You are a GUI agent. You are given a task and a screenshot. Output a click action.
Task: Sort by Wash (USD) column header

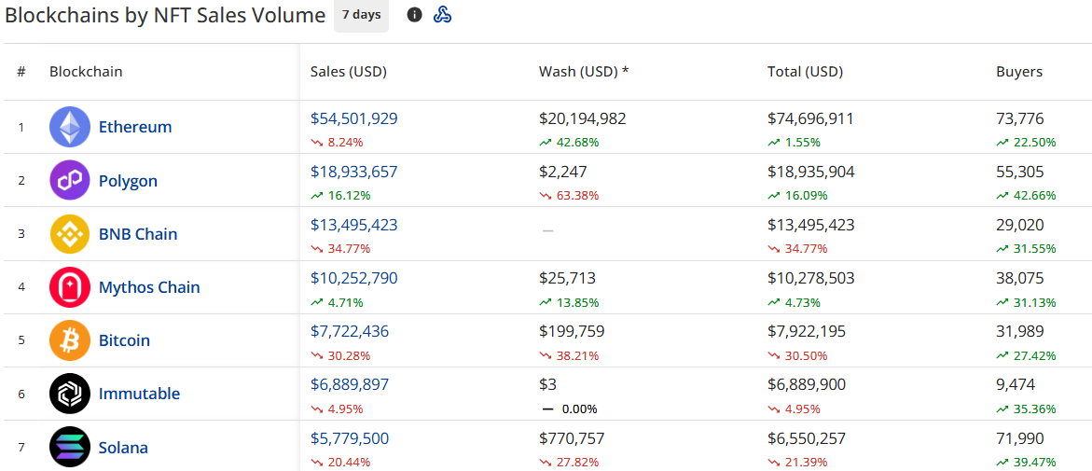point(584,72)
